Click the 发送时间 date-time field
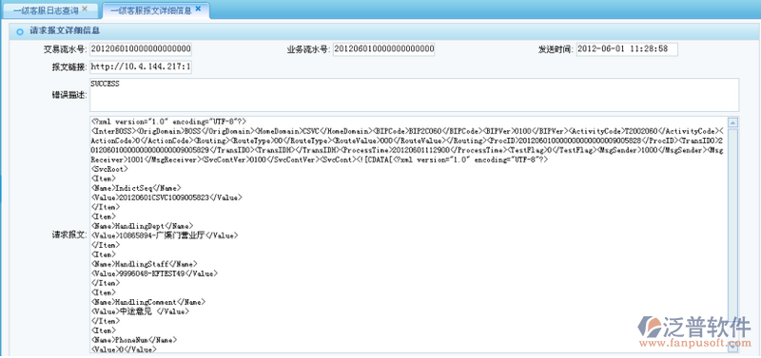This screenshot has width=761, height=358. (627, 49)
